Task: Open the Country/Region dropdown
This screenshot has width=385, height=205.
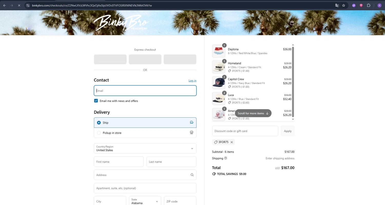Action: (x=145, y=148)
